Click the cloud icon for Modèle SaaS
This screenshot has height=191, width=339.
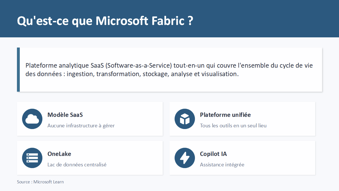[32, 119]
